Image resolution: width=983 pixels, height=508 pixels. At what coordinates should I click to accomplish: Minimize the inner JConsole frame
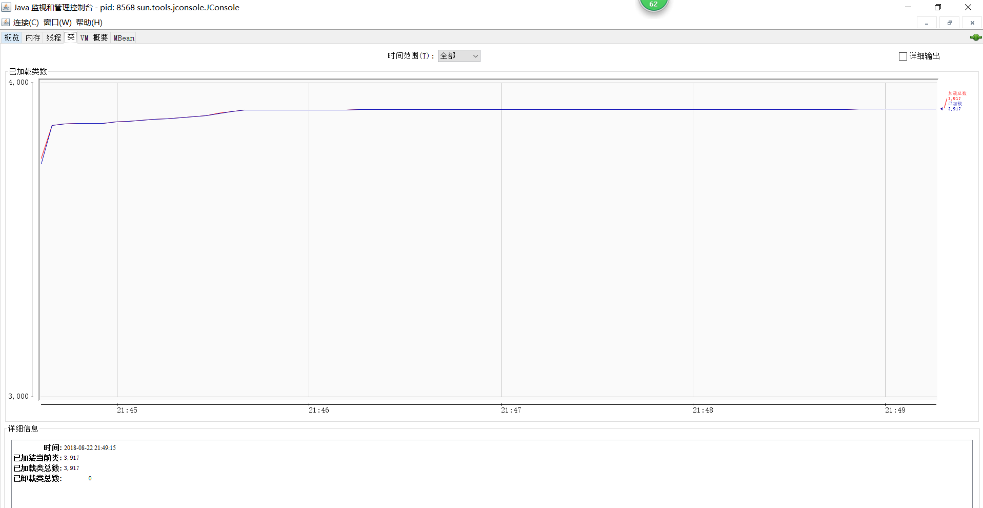pyautogui.click(x=926, y=23)
